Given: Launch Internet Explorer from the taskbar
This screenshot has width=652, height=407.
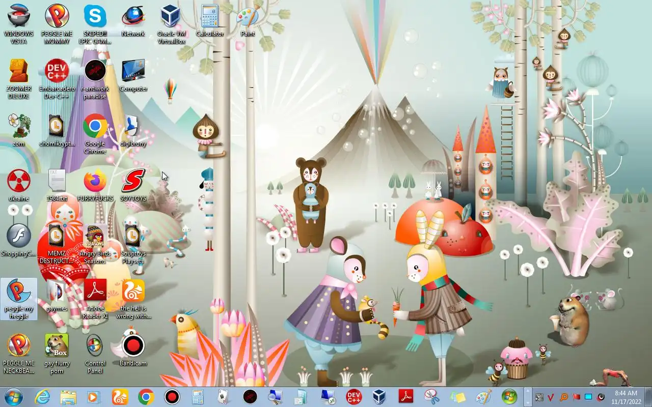Looking at the screenshot, I should tap(42, 397).
